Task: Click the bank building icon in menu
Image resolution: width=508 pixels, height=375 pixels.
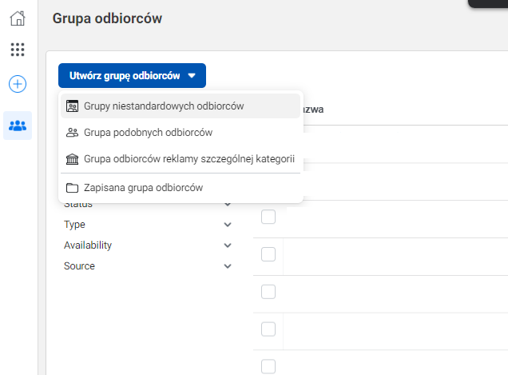Action: (x=72, y=159)
